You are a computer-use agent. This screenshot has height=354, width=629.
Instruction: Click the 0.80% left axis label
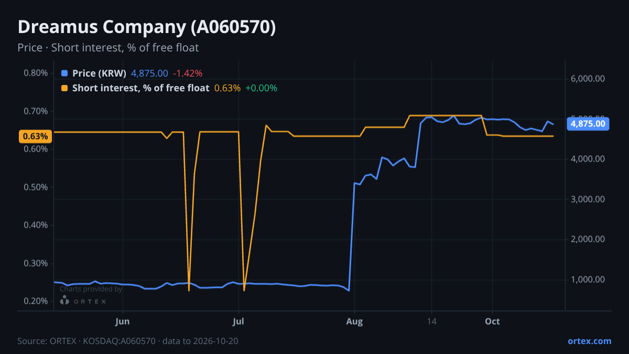(36, 73)
